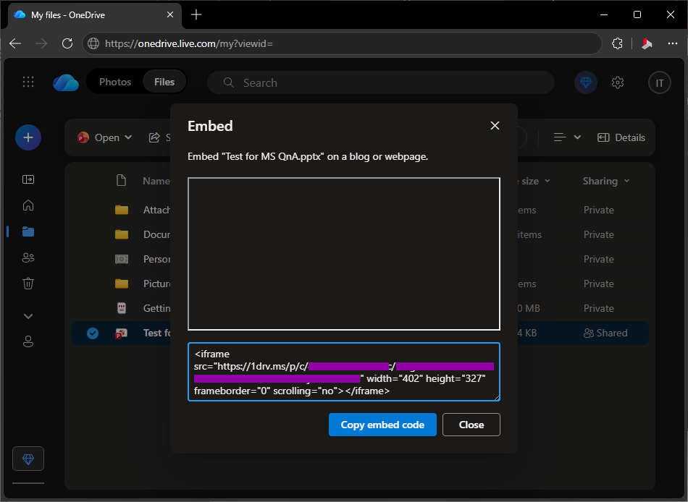Click the browser Back arrow

tap(15, 43)
